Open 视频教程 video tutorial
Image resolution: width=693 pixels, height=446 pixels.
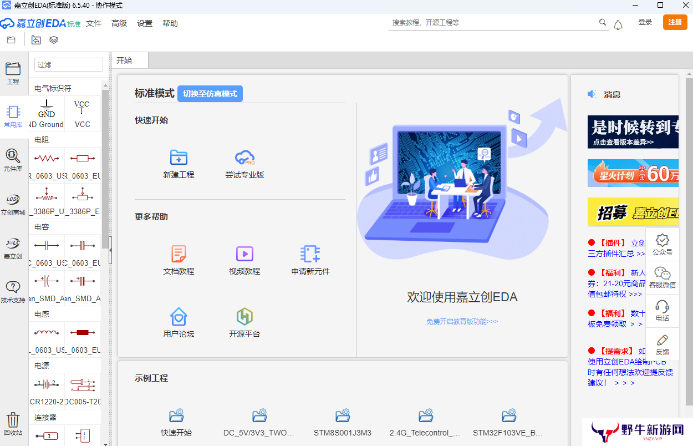(x=244, y=260)
